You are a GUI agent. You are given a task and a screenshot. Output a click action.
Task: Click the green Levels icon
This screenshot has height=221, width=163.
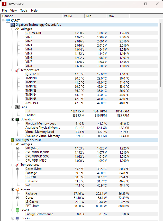[x=17, y=210]
